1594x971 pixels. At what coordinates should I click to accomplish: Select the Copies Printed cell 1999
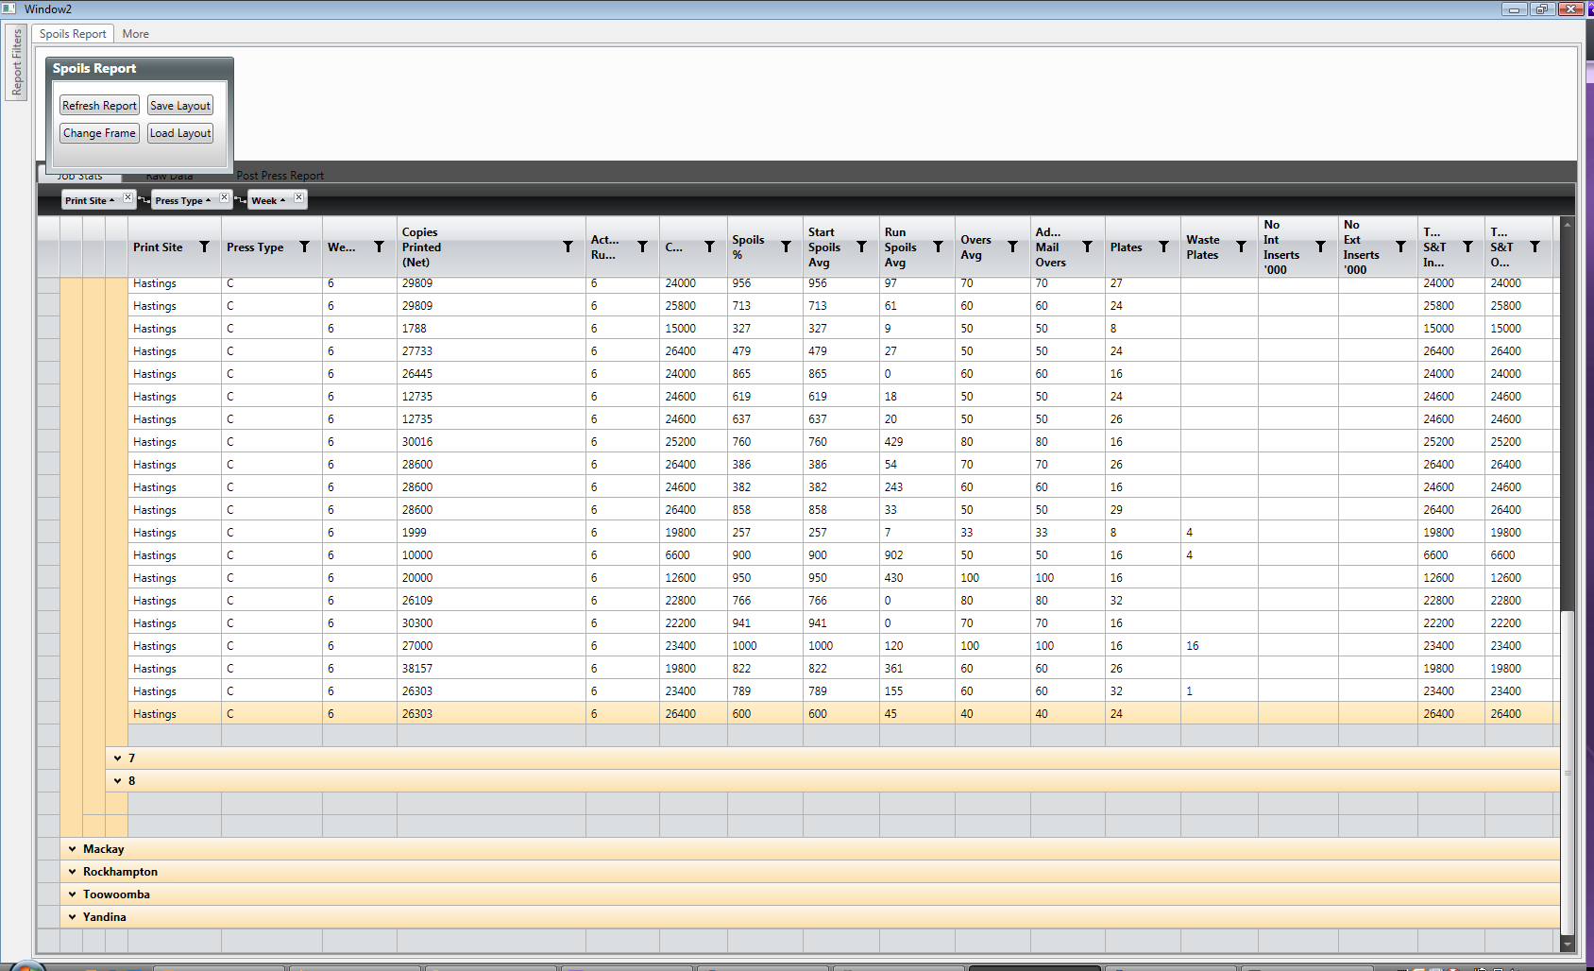[x=491, y=533]
